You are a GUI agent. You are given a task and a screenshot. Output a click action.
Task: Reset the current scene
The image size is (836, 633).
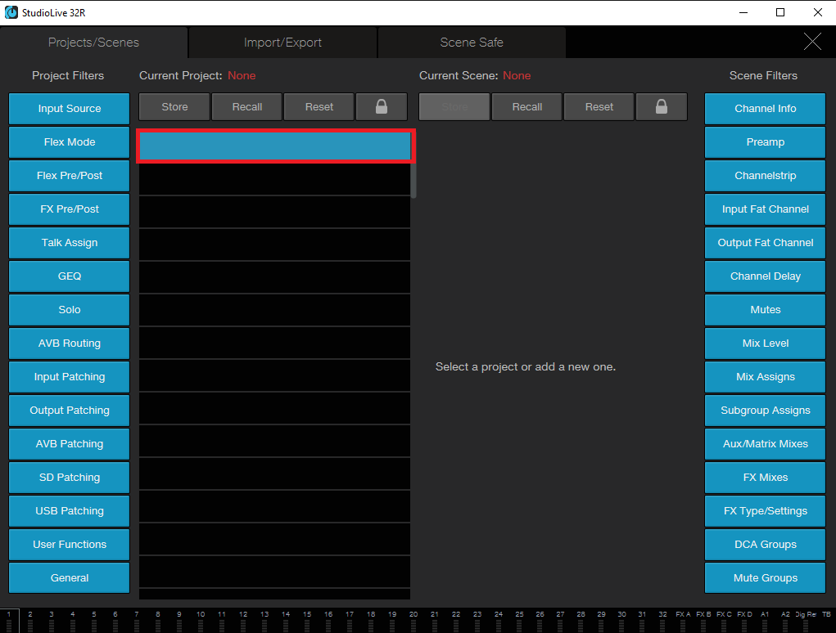599,107
